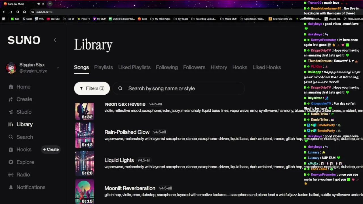363x204 pixels.
Task: Switch to the Playlists tab
Action: pyautogui.click(x=104, y=67)
